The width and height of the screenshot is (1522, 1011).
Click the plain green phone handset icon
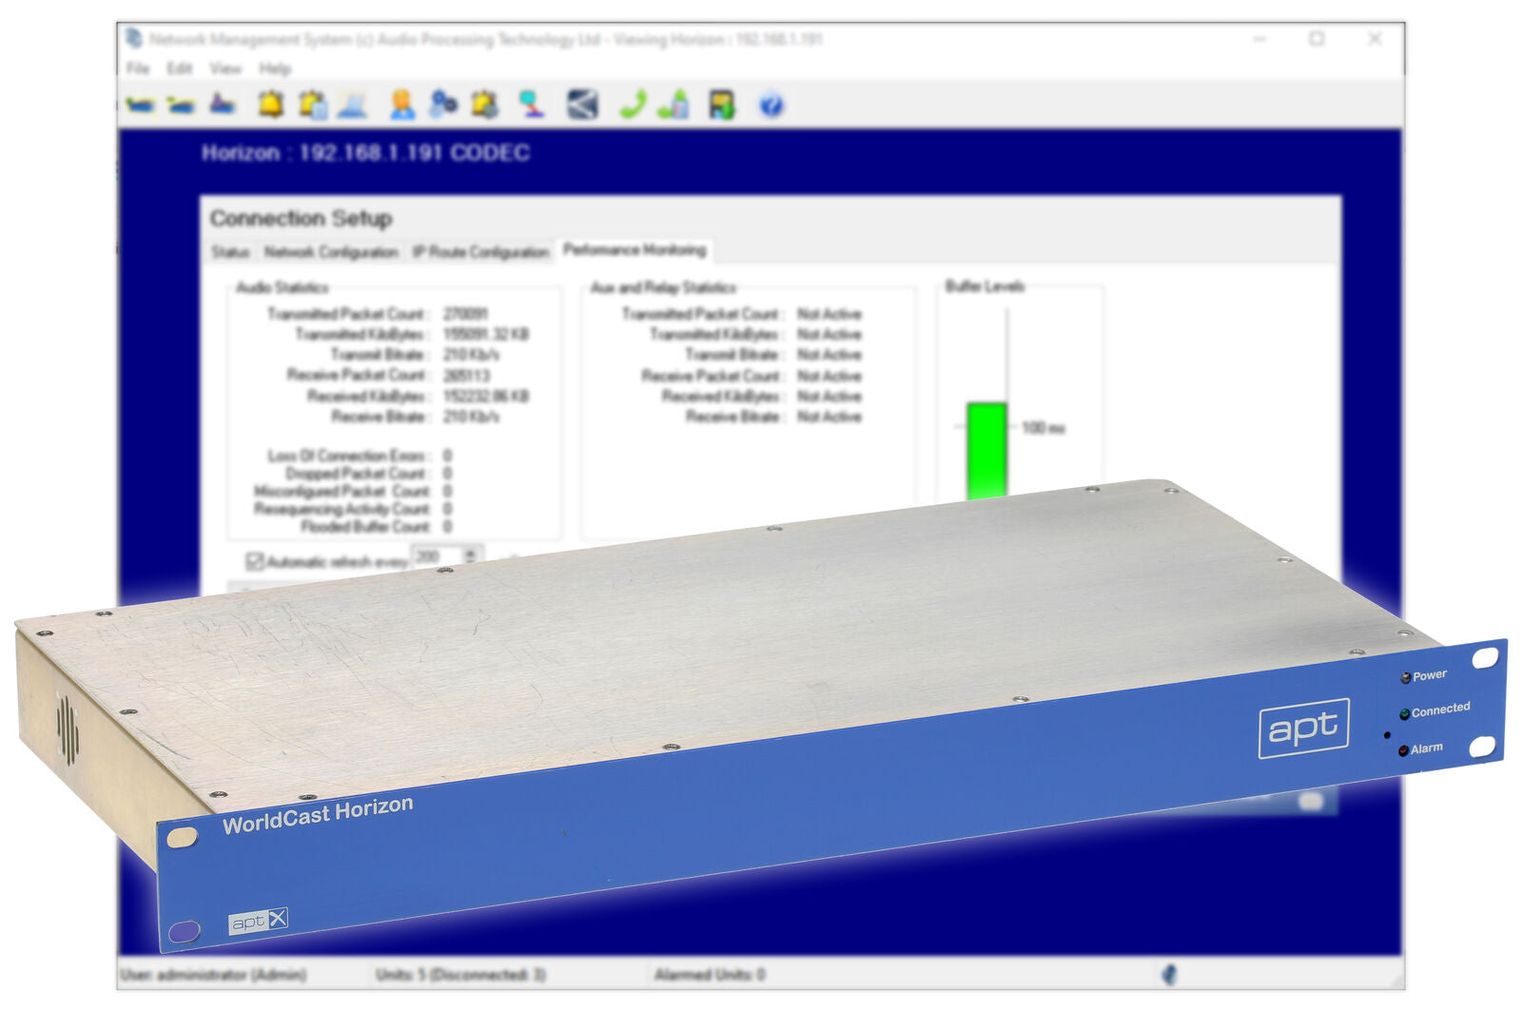pos(633,105)
